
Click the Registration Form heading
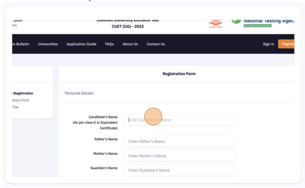pyautogui.click(x=179, y=74)
